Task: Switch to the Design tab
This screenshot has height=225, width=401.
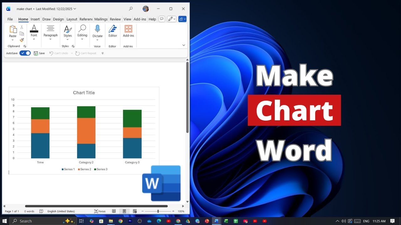Action: click(x=58, y=19)
